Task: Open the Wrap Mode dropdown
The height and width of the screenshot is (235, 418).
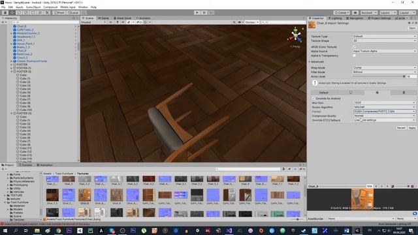Action: [384, 68]
